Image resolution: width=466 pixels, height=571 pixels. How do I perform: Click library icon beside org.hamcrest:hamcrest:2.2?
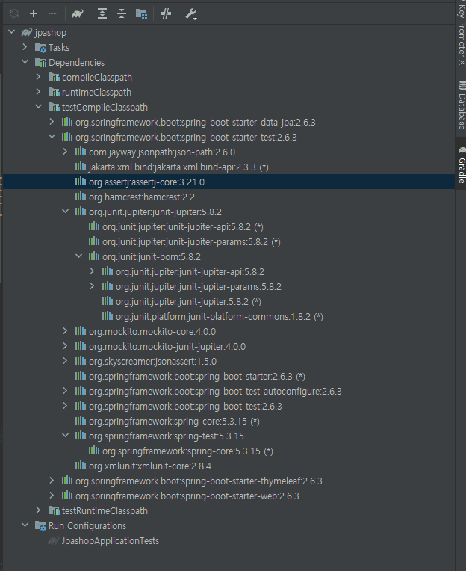point(81,197)
